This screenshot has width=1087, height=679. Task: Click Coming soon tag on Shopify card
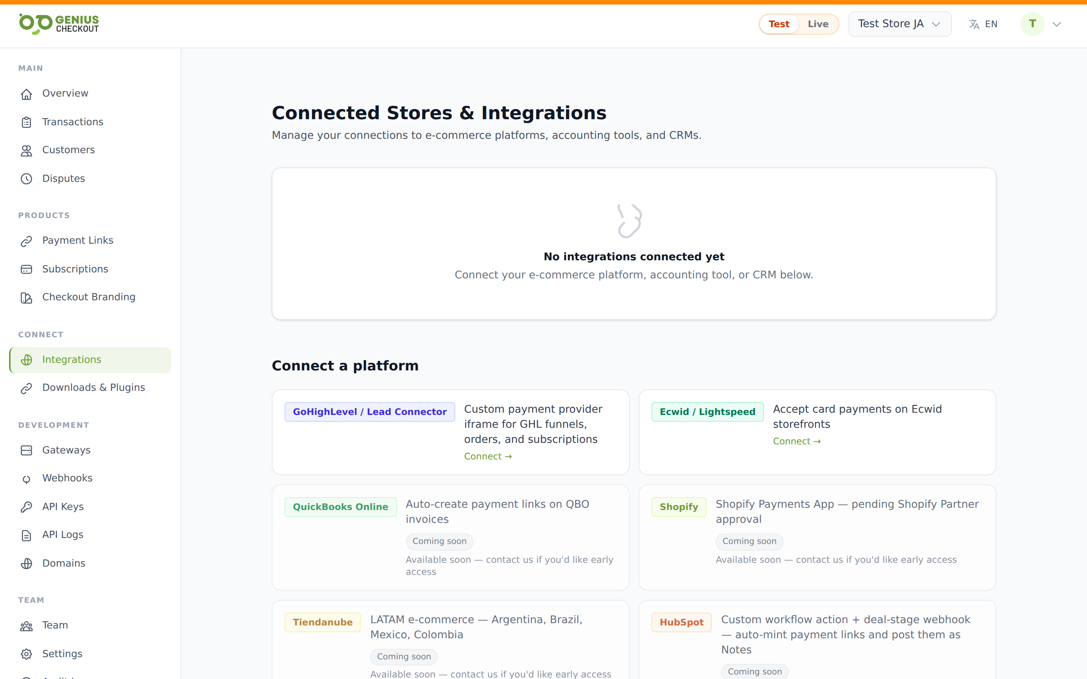coord(749,542)
